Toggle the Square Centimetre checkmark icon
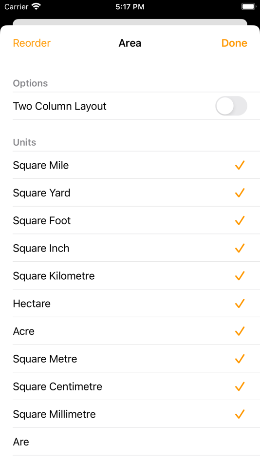 pyautogui.click(x=240, y=386)
